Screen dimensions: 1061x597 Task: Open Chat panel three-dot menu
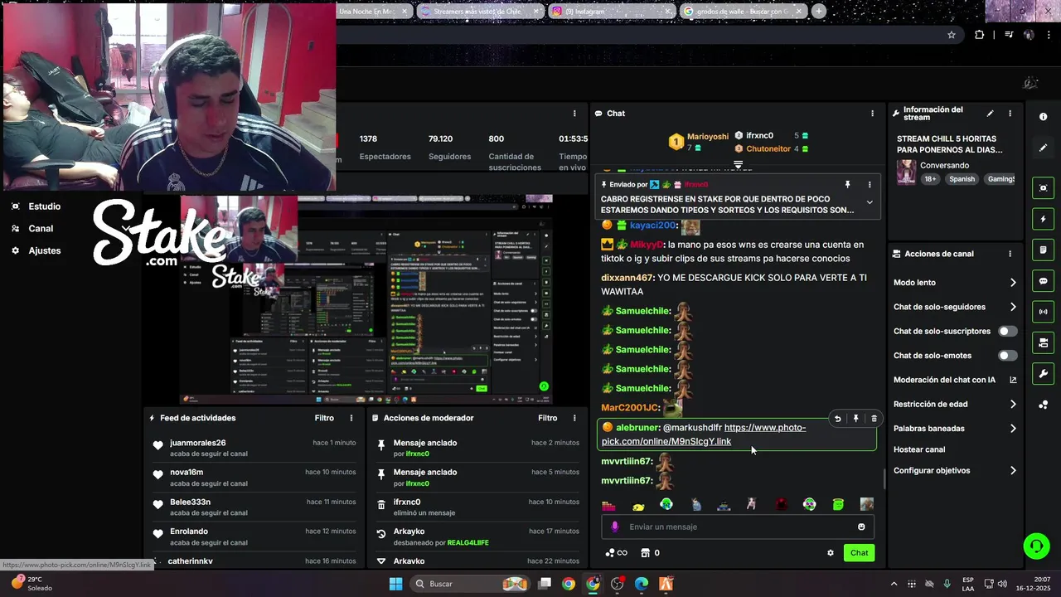pyautogui.click(x=872, y=114)
